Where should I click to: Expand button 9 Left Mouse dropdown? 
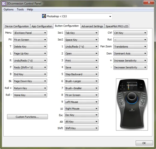click(81, 102)
